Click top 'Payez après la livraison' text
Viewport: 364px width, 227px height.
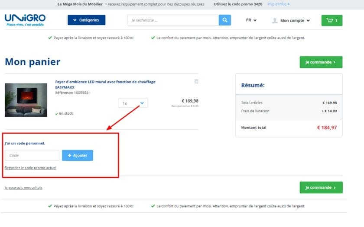pyautogui.click(x=93, y=38)
